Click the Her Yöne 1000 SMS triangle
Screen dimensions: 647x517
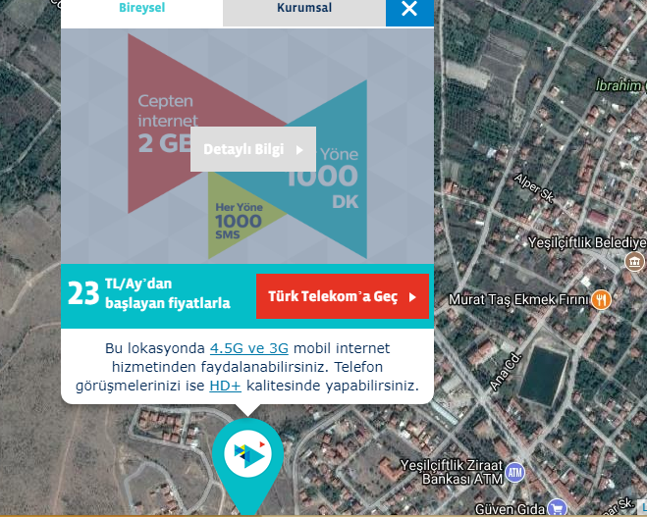coord(239,221)
